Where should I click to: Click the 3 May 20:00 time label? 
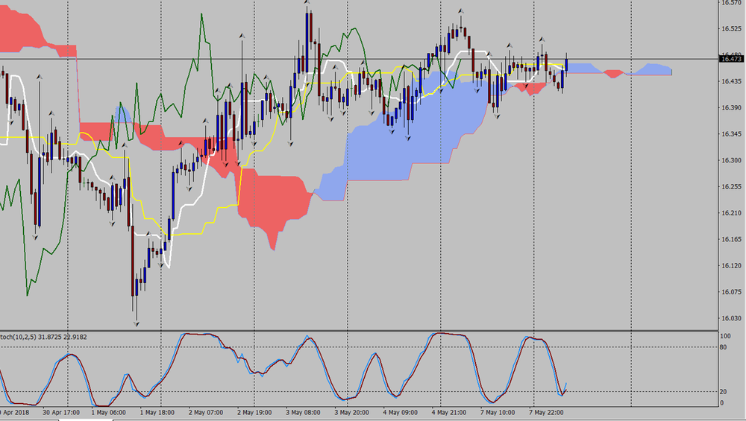(x=351, y=413)
